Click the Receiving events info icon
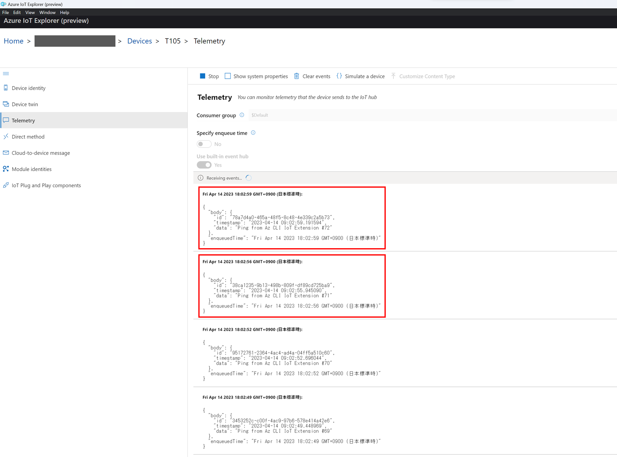Screen dimensions: 617x457 200,178
